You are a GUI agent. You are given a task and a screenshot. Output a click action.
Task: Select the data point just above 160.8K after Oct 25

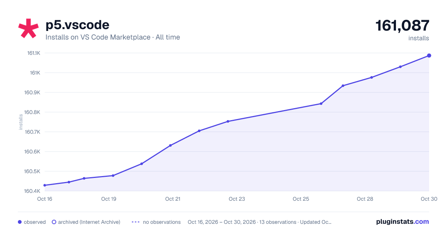[321, 104]
